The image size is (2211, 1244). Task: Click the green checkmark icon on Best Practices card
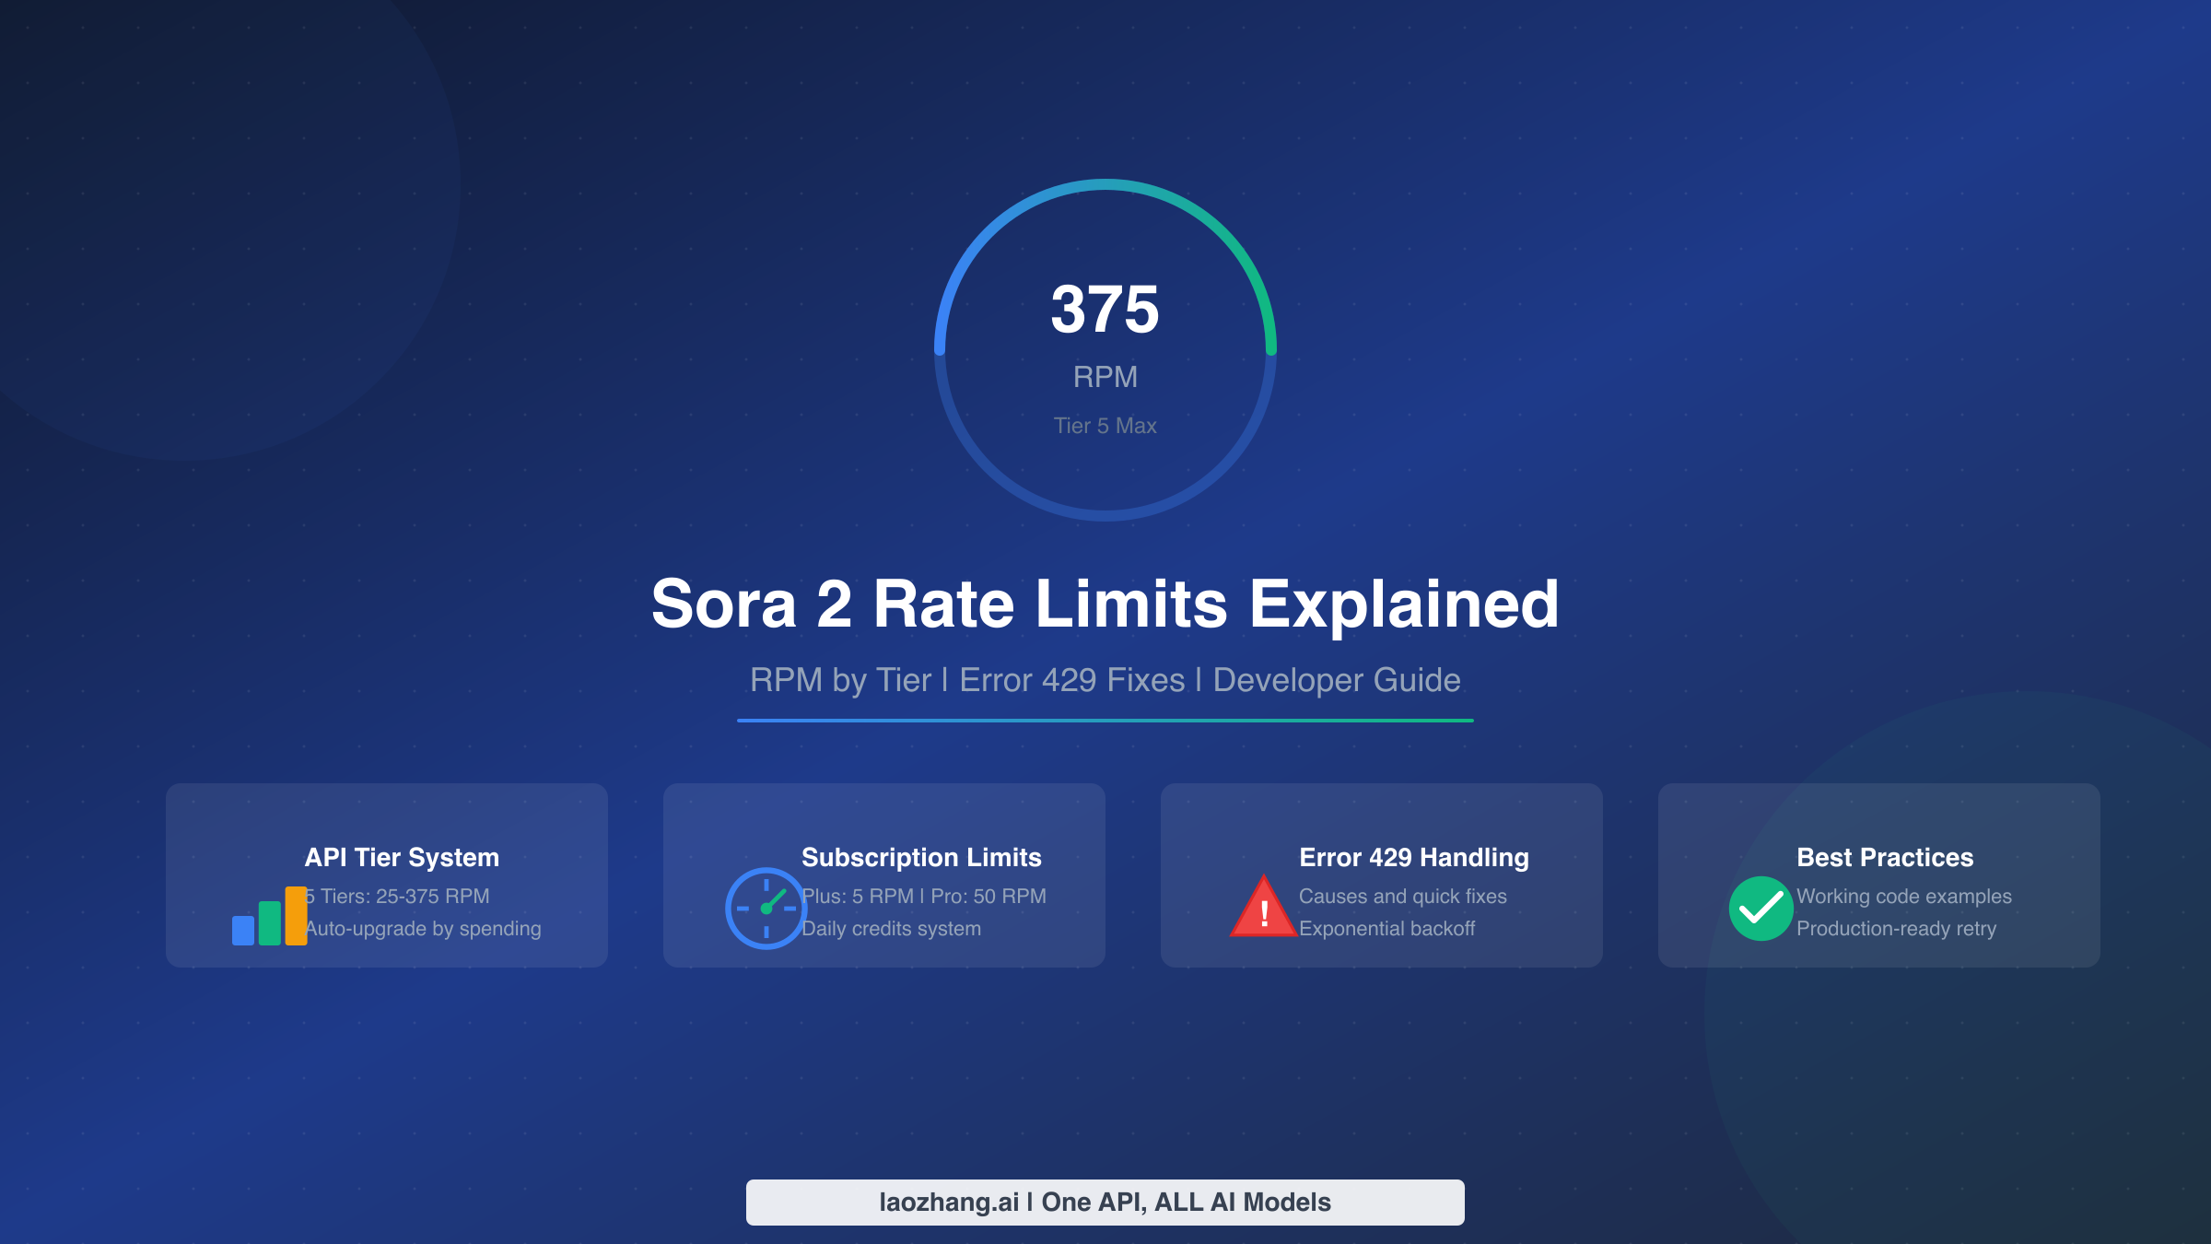pyautogui.click(x=1760, y=910)
